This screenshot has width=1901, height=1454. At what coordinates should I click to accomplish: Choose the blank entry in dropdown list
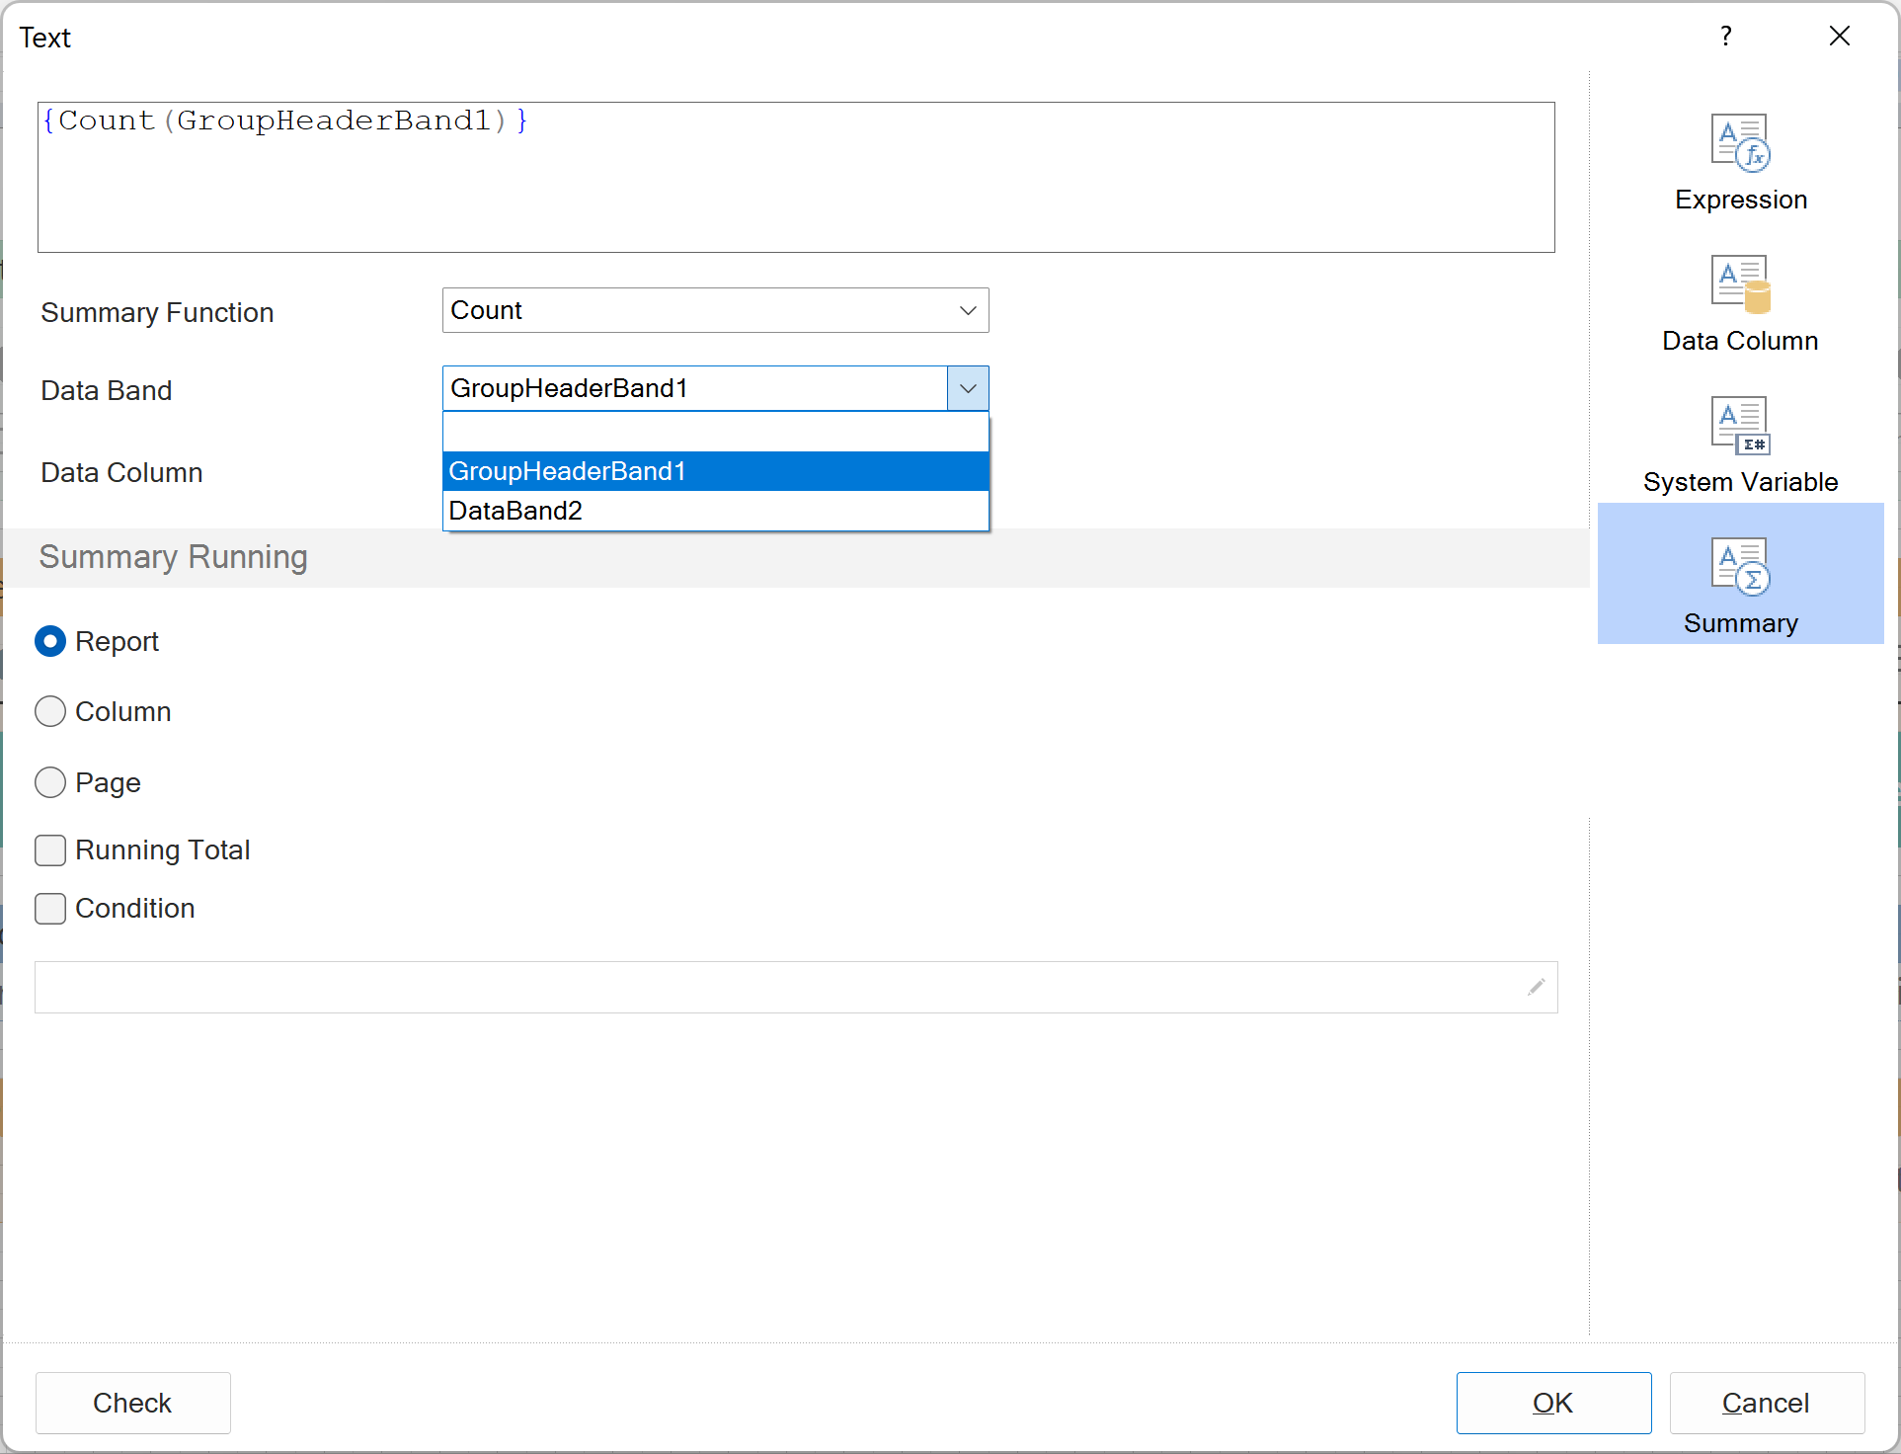pyautogui.click(x=715, y=433)
